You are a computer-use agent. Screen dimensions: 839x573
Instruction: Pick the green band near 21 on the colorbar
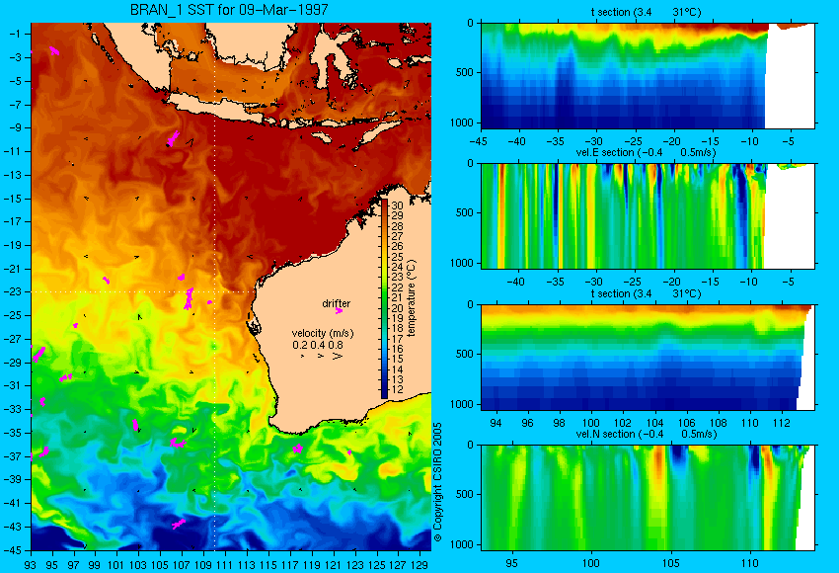point(384,297)
